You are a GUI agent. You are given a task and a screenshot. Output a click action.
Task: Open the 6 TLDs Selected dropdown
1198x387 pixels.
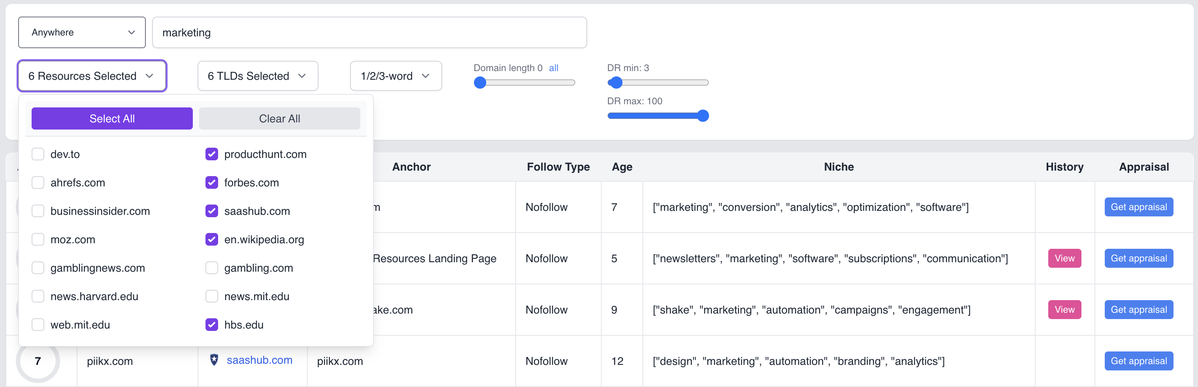(257, 76)
